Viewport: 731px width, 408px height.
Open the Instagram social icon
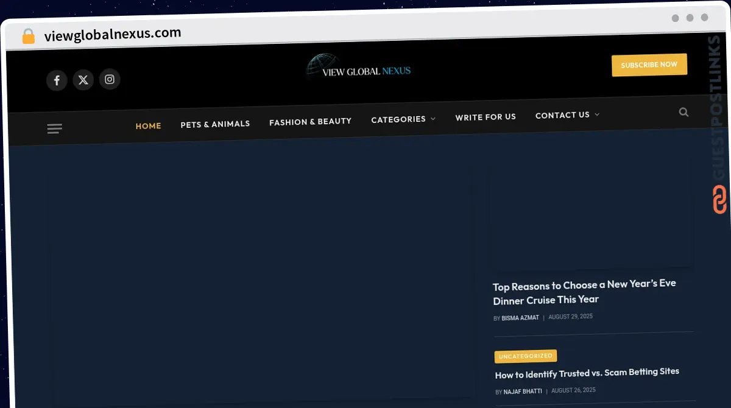click(x=110, y=79)
